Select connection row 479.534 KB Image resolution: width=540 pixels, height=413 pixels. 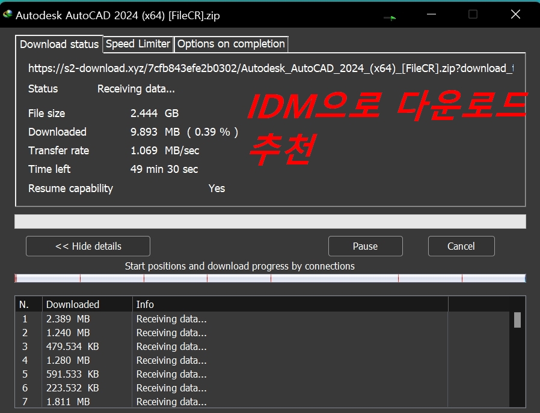pyautogui.click(x=262, y=346)
